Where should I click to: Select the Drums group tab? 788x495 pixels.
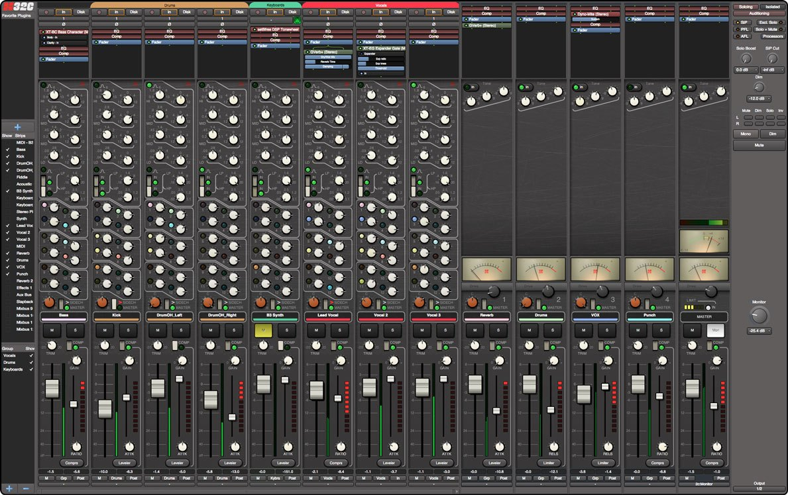[x=169, y=5]
